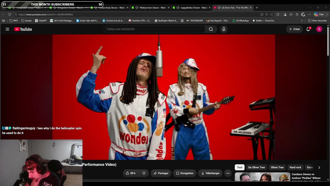Open the BotRix Cloud bookmark
330x186 pixels.
263,21
